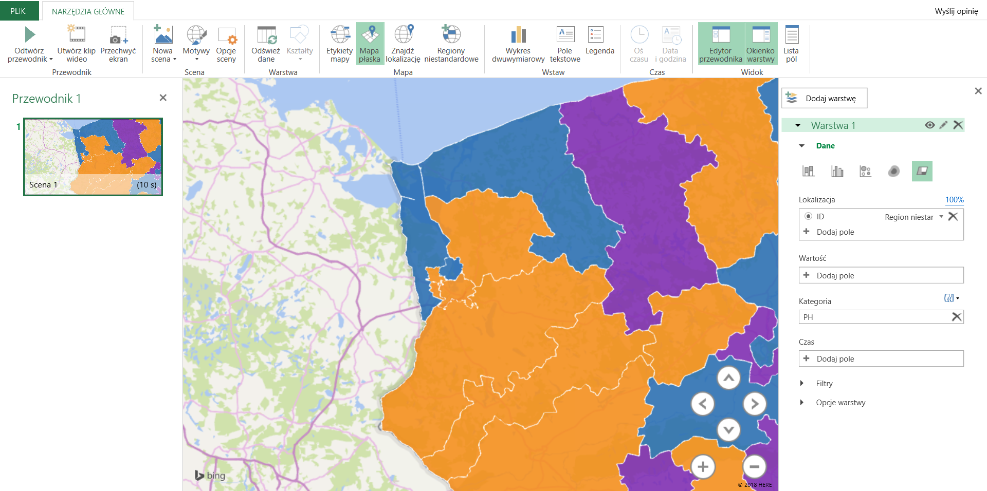
Task: Select the region chart type icon
Action: point(922,171)
